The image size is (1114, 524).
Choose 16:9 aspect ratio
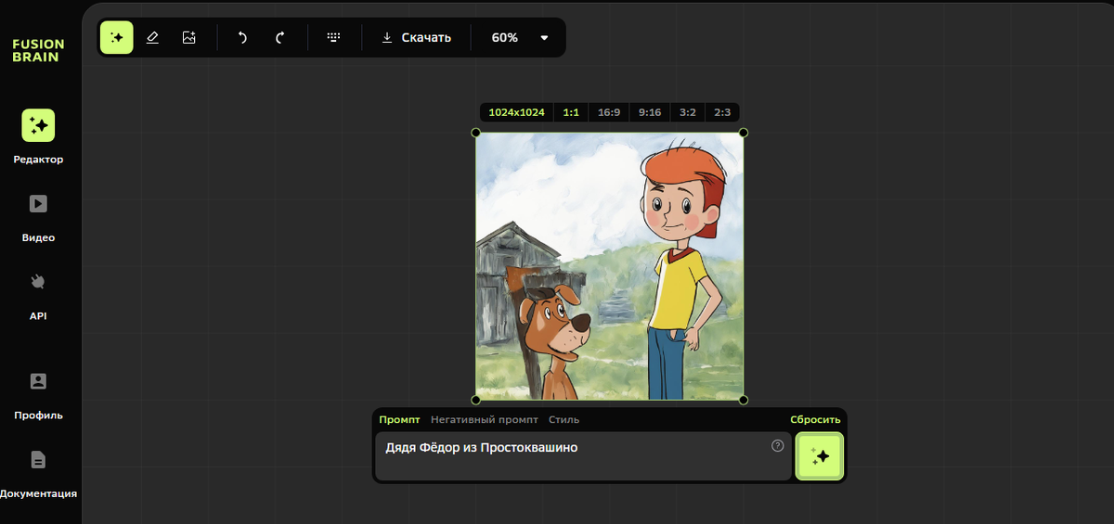pos(609,112)
